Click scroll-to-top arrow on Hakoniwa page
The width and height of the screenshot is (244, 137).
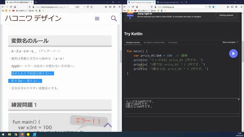[108, 125]
